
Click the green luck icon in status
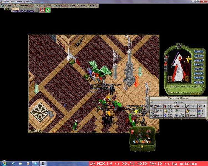(176, 111)
